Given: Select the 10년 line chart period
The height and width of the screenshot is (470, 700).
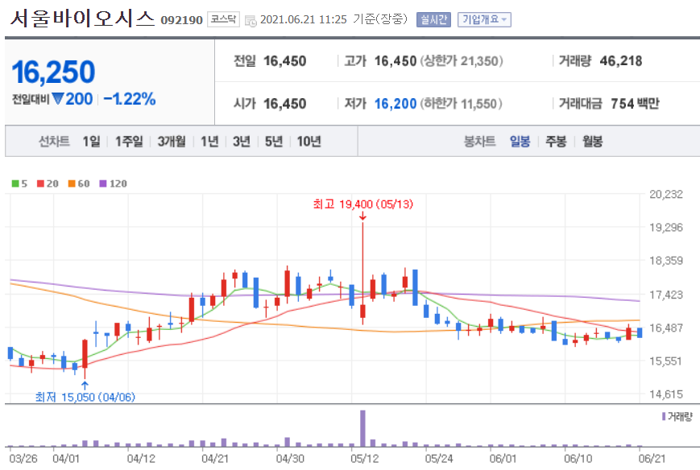Looking at the screenshot, I should (x=309, y=142).
